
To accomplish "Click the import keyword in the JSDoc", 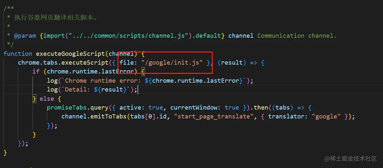I will pyautogui.click(x=54, y=36).
